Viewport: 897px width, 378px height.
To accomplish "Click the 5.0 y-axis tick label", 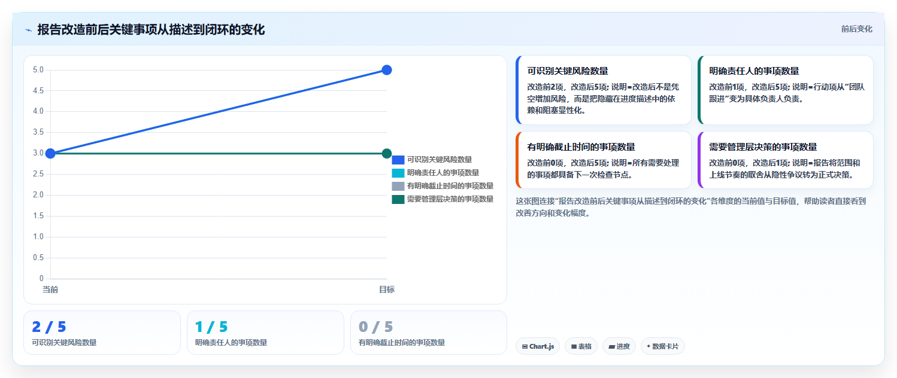I will [38, 70].
